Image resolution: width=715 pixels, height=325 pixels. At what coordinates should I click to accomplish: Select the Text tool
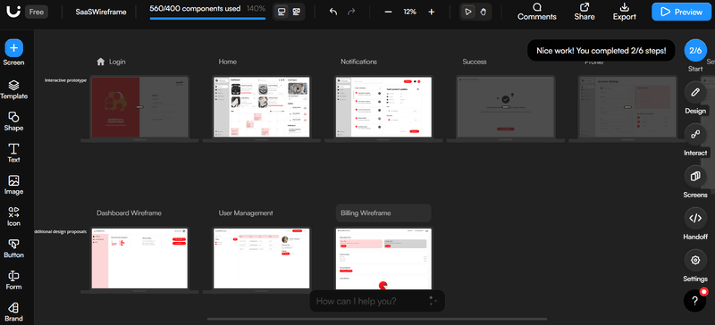13,154
